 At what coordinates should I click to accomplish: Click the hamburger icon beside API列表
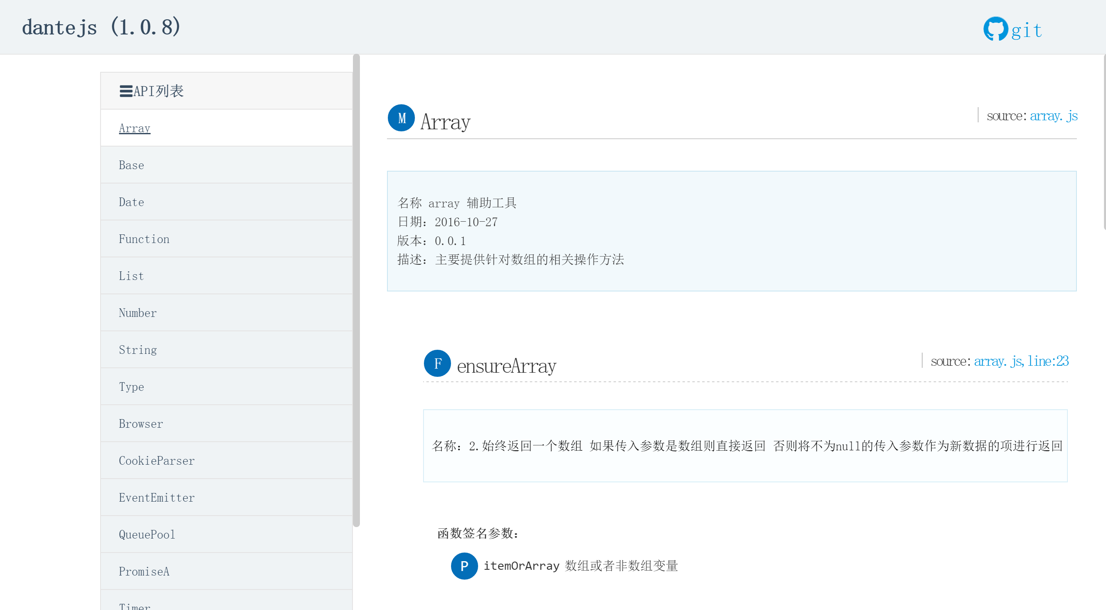(126, 92)
